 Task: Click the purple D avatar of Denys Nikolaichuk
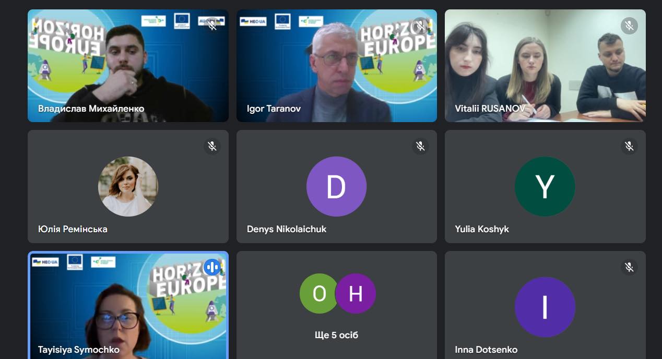tap(336, 186)
